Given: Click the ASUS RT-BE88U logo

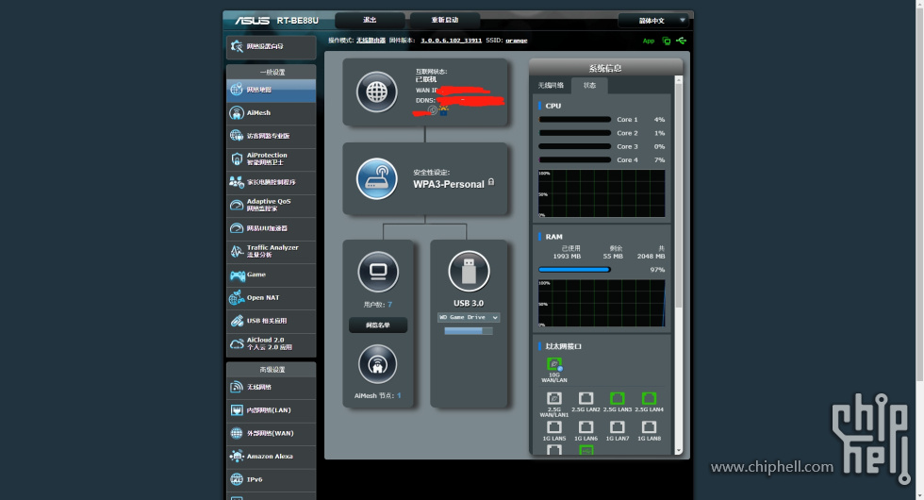Looking at the screenshot, I should click(276, 20).
